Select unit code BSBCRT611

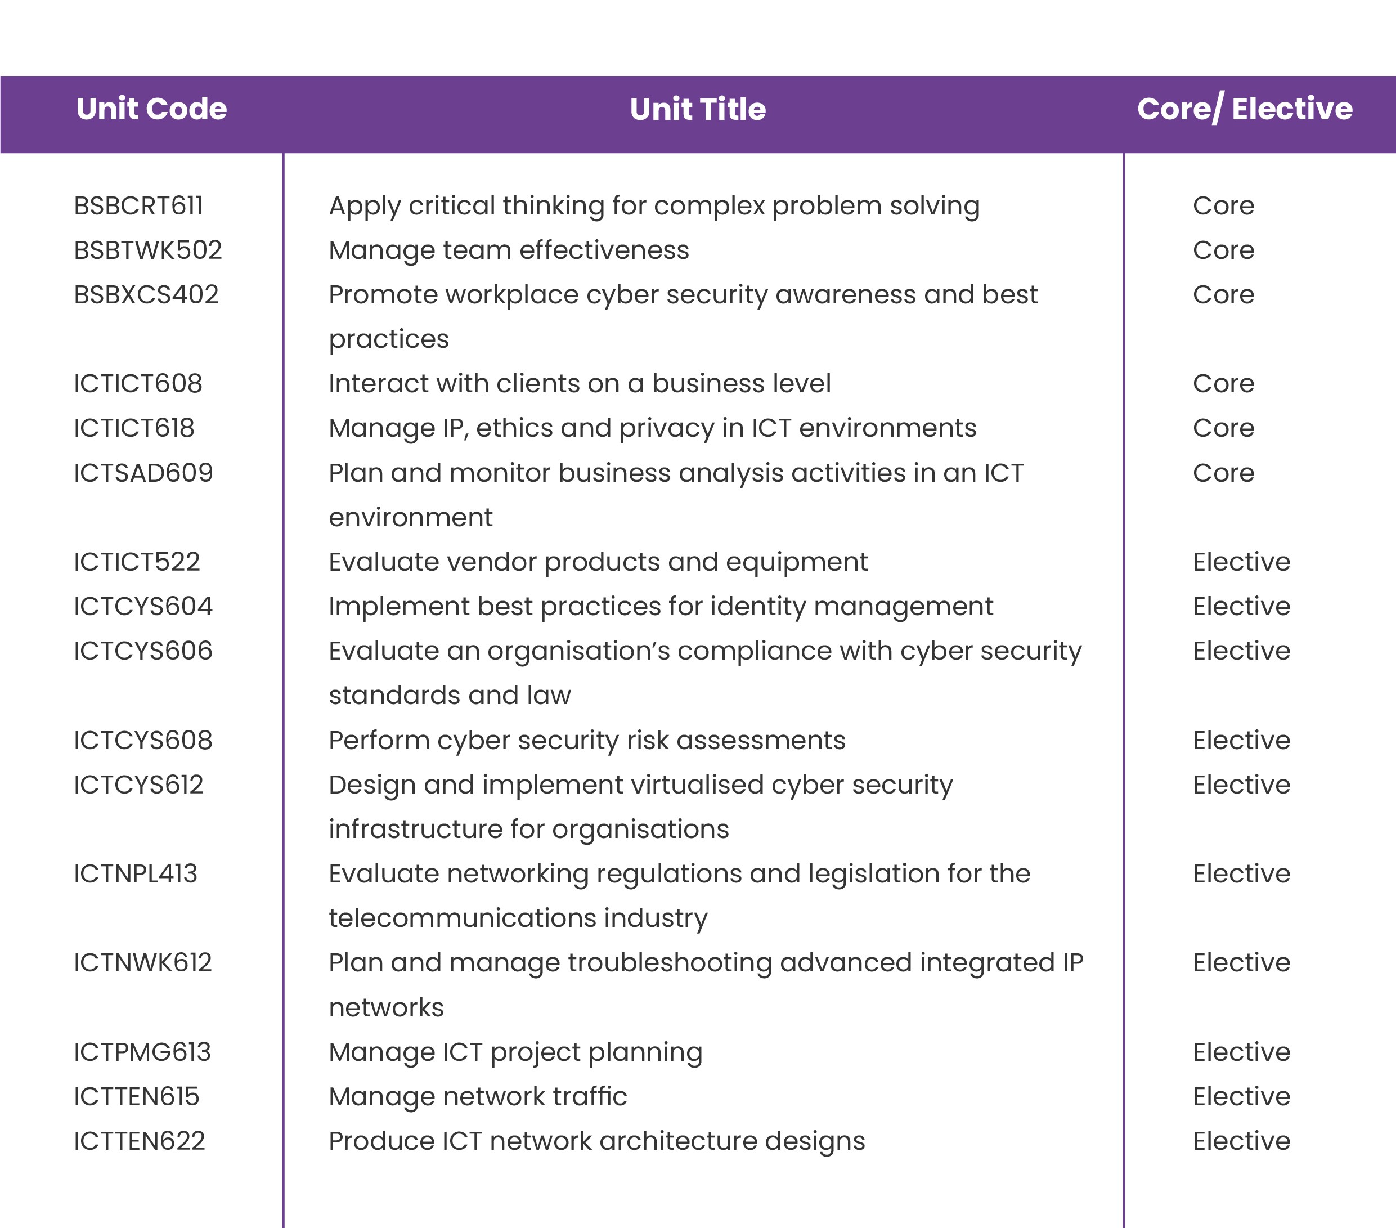click(138, 206)
